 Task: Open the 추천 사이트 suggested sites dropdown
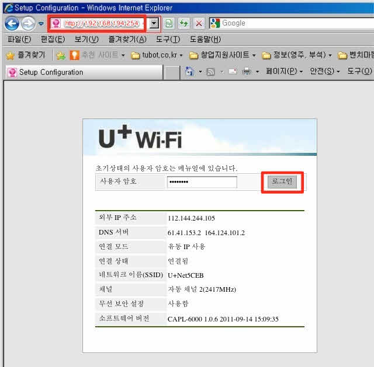98,55
